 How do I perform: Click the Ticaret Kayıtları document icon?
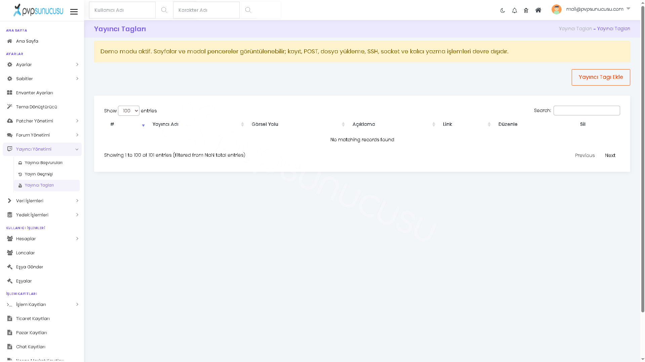click(x=9, y=319)
